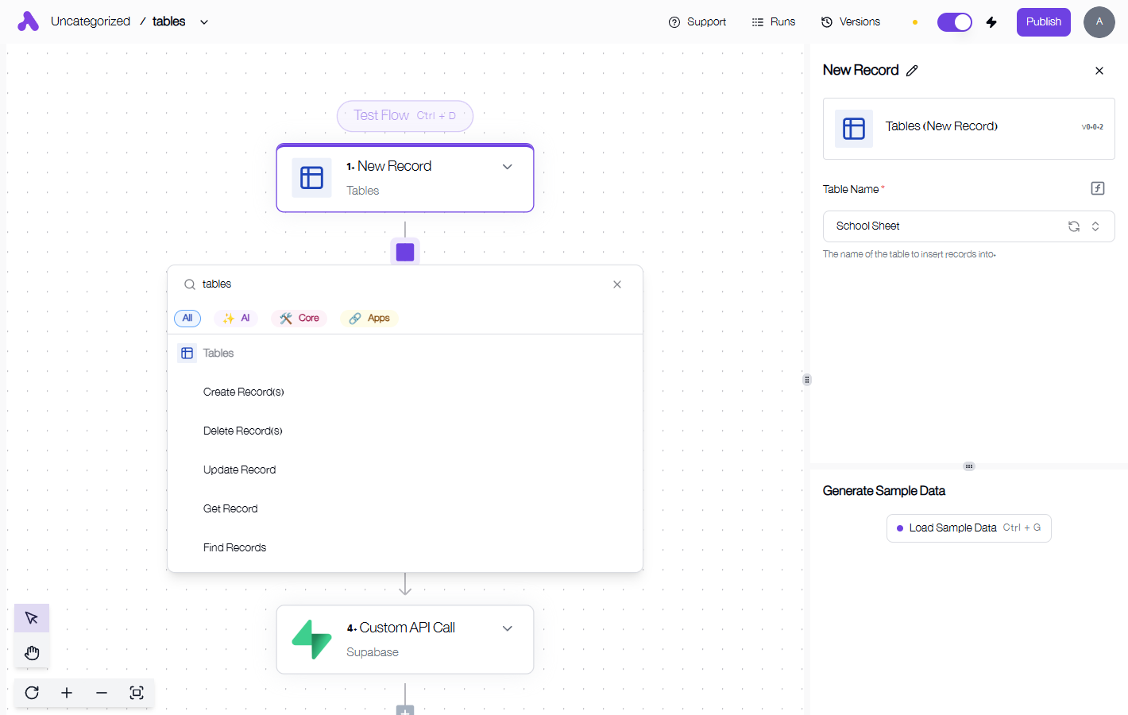Viewport: 1128px width, 715px height.
Task: Click the Publish button
Action: 1044,22
